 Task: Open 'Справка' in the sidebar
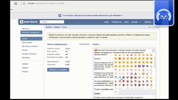point(25,64)
